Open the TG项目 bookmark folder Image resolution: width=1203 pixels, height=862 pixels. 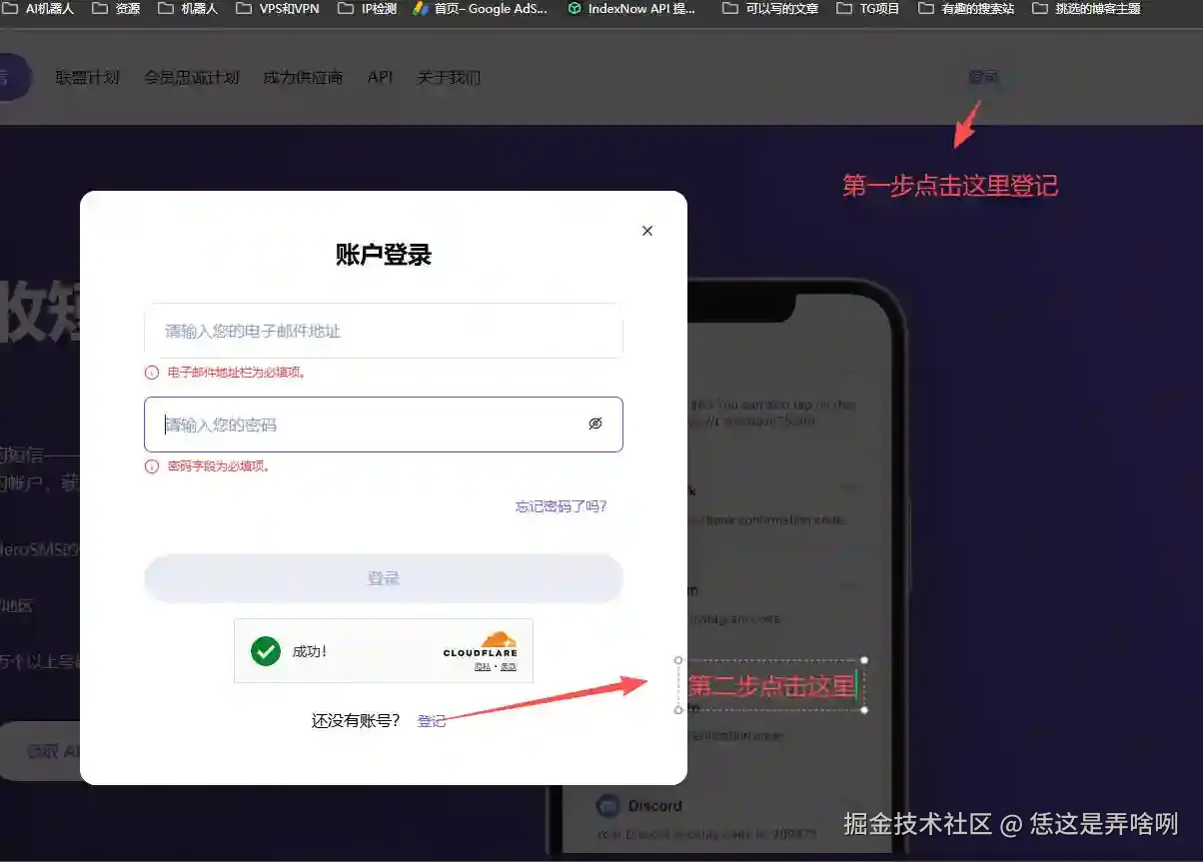(x=868, y=9)
